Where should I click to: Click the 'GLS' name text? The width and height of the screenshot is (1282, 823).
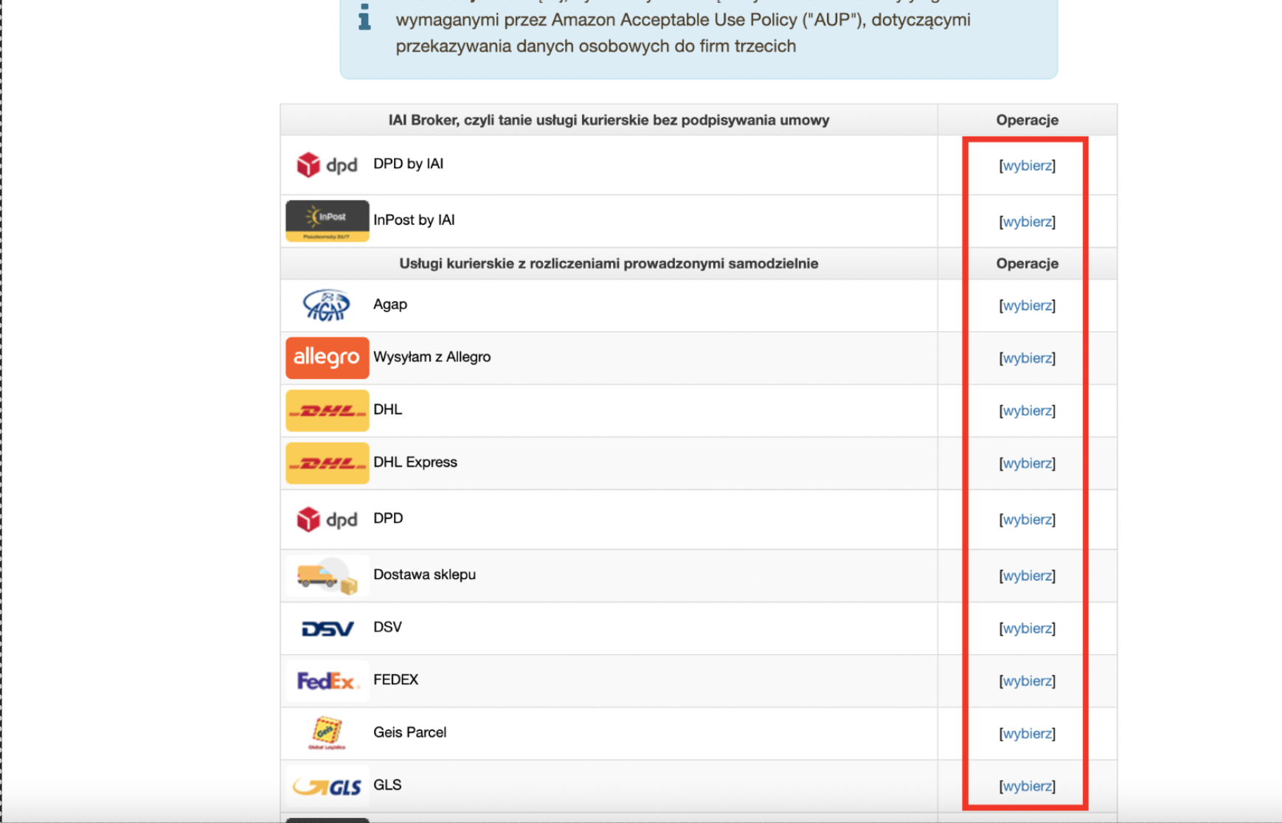click(x=387, y=785)
